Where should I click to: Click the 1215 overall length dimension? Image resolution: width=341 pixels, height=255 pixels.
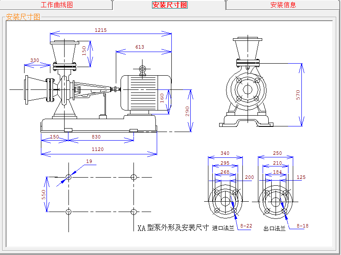(101, 30)
